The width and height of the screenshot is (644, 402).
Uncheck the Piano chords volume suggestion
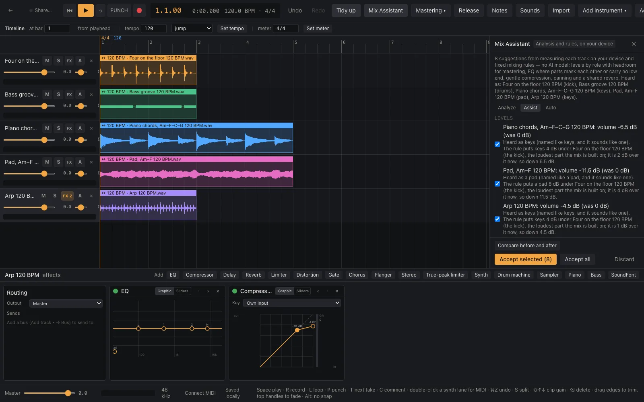pos(497,144)
